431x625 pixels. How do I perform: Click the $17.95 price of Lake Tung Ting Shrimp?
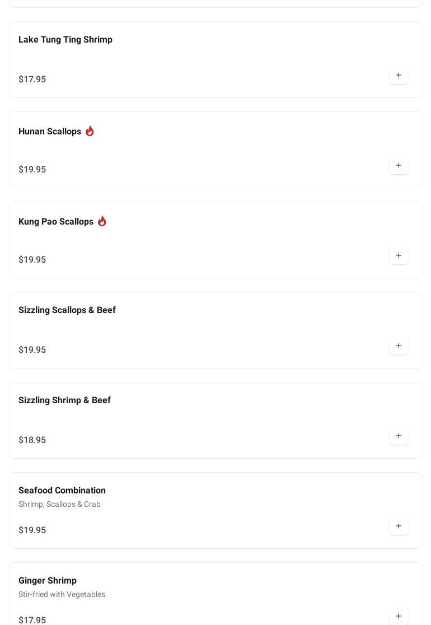pos(32,80)
